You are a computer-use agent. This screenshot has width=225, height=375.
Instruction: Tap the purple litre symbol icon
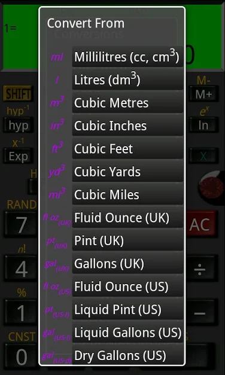[57, 80]
